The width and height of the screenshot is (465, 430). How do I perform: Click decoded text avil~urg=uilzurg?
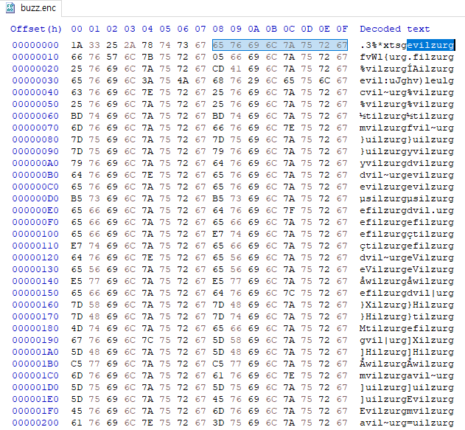tap(407, 423)
